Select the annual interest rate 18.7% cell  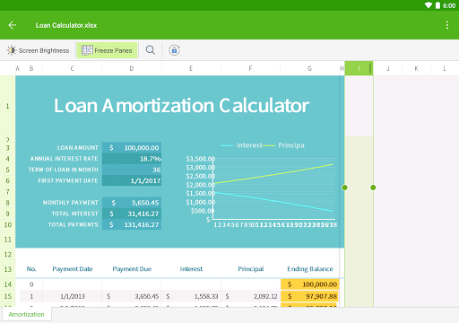coord(132,159)
